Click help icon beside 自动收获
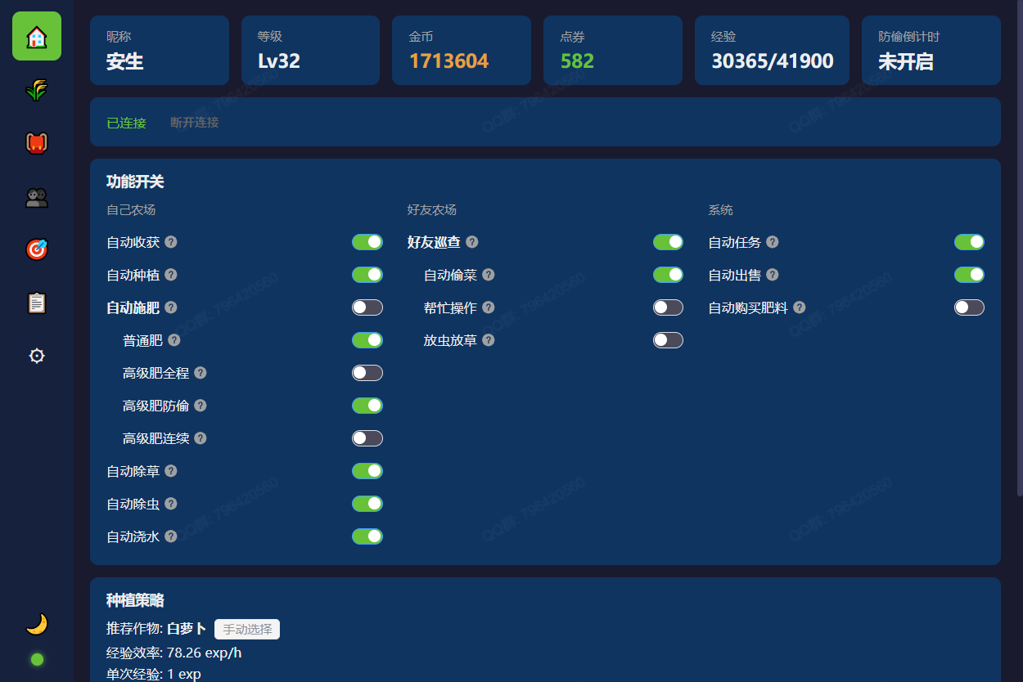 pos(171,242)
